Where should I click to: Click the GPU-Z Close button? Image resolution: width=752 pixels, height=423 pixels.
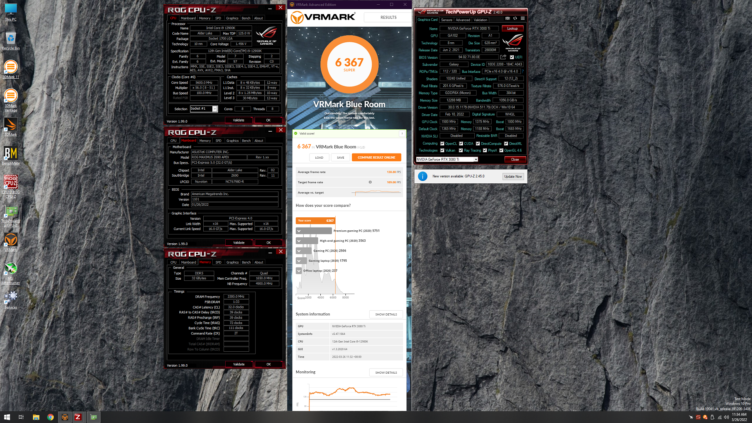tap(515, 159)
